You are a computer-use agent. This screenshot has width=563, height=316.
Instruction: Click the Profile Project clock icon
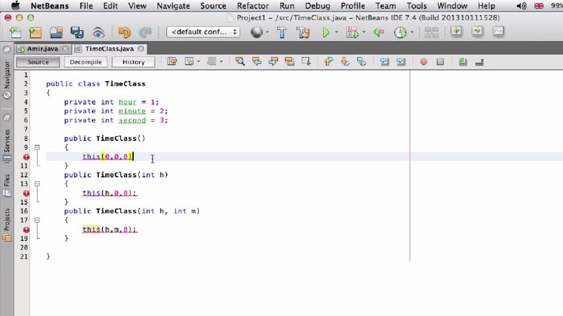pyautogui.click(x=400, y=33)
